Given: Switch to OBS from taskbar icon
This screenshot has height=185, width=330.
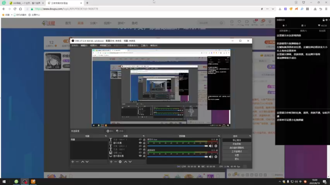Looking at the screenshot, I should (x=25, y=182).
